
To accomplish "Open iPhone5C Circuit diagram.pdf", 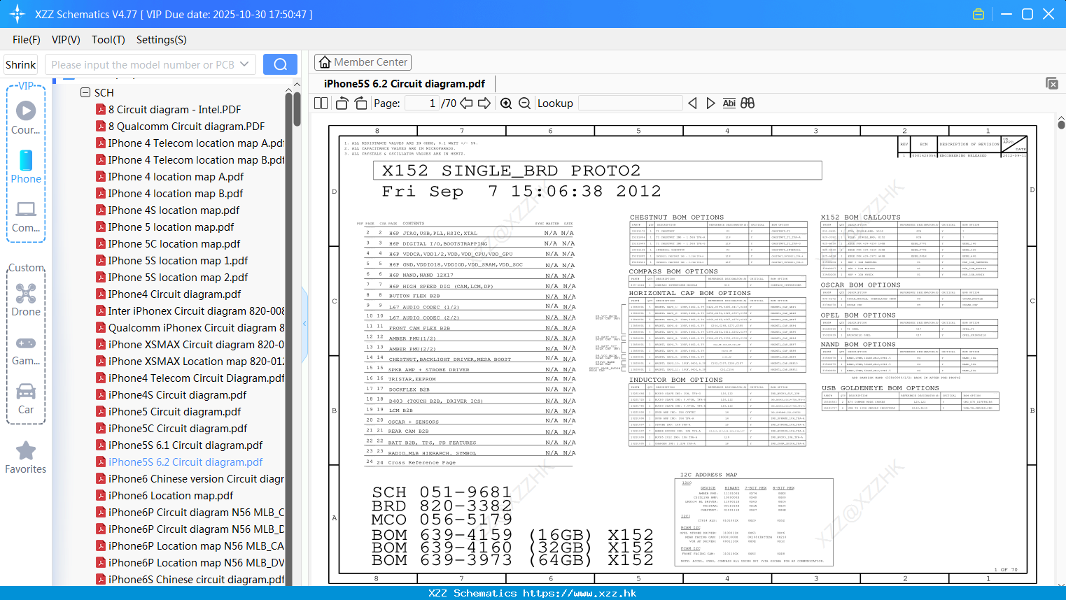I will (x=178, y=429).
